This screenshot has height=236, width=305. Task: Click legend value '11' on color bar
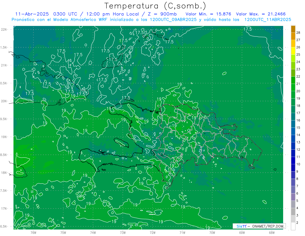coord(298,157)
